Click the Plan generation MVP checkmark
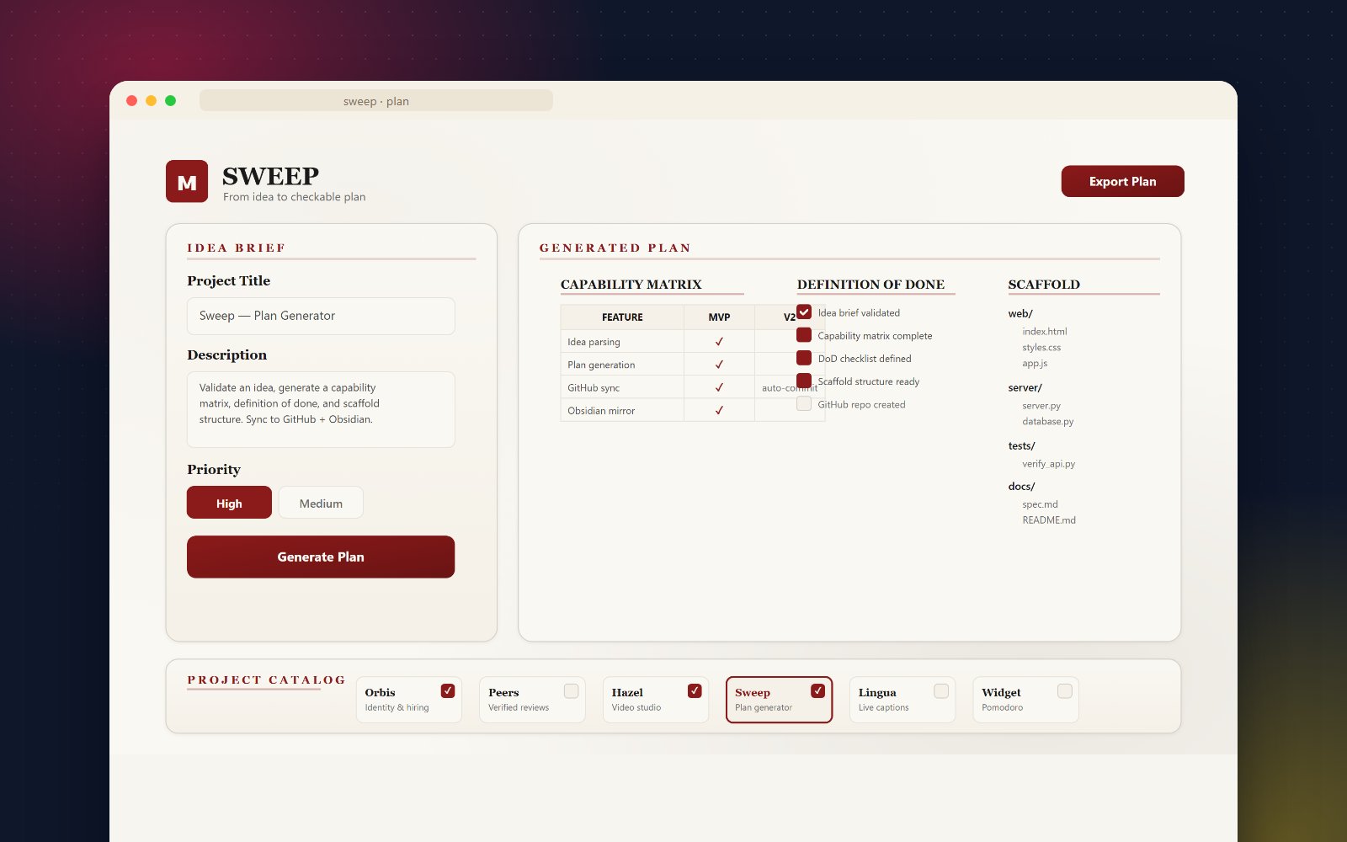1347x842 pixels. (x=719, y=365)
